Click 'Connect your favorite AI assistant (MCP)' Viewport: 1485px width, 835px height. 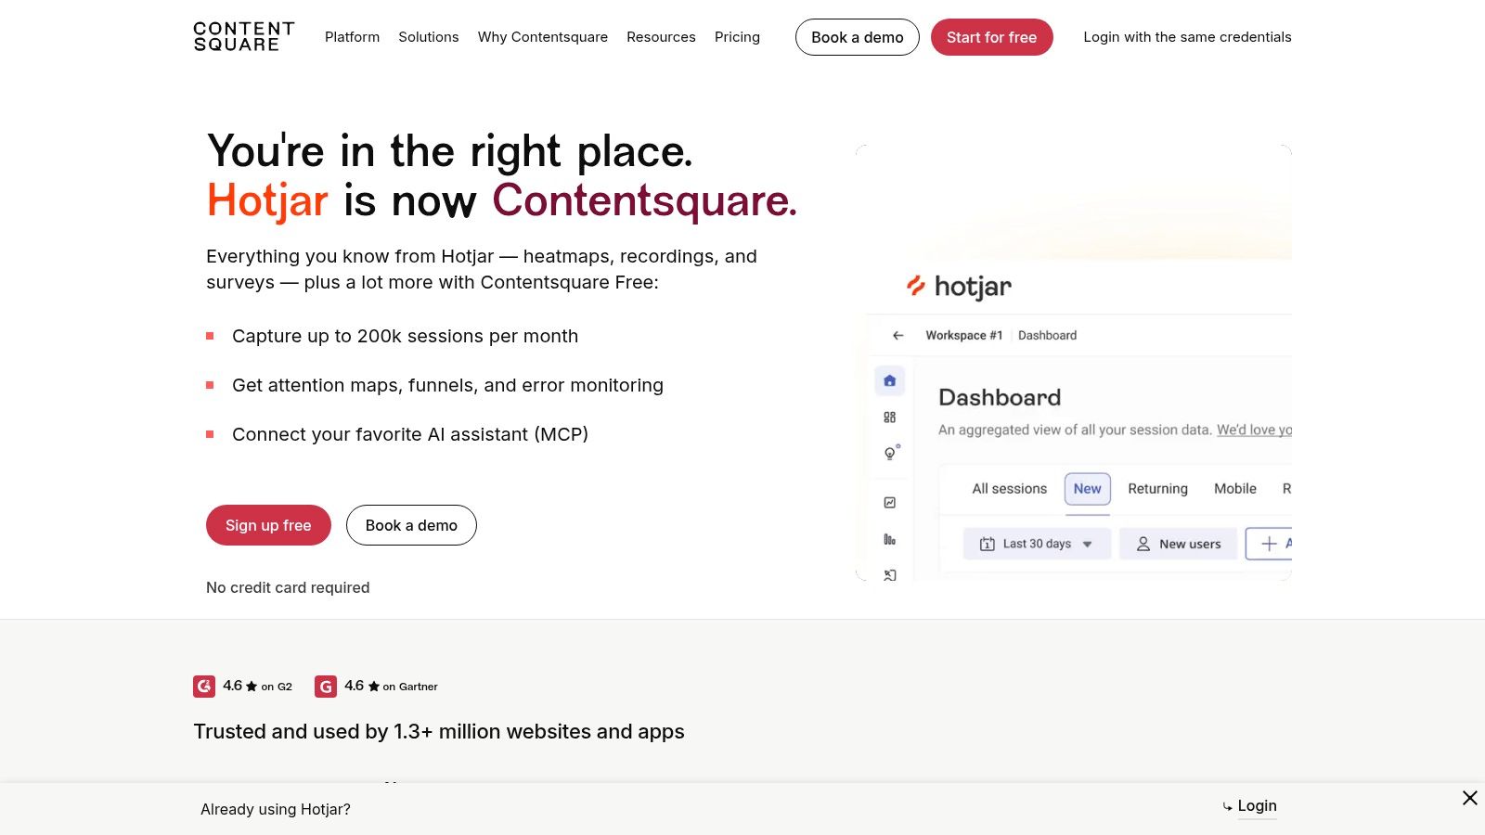(410, 434)
